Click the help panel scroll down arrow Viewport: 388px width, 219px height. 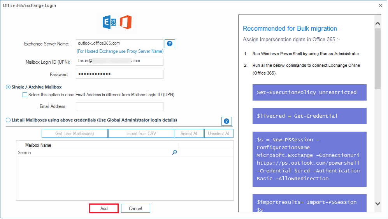pos(377,204)
